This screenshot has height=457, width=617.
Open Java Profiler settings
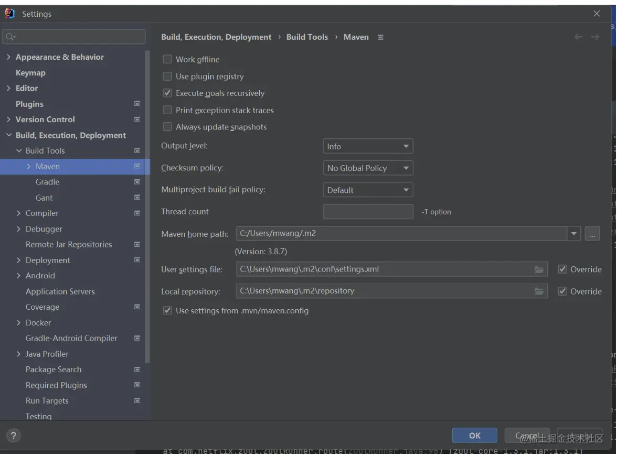point(47,354)
